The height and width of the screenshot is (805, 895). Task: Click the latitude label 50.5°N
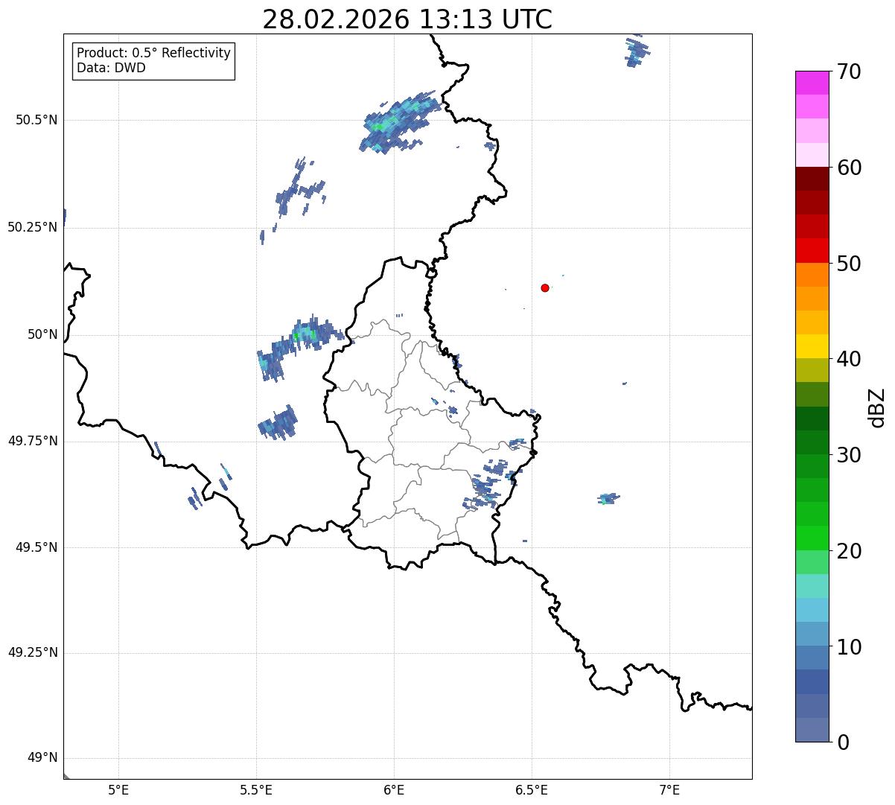[x=36, y=120]
